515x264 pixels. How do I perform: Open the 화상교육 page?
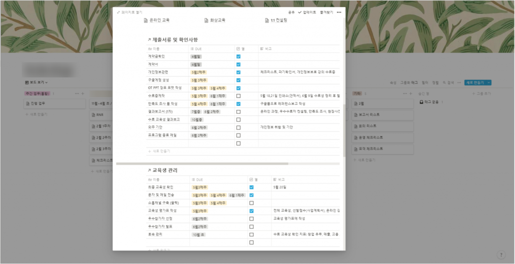215,20
